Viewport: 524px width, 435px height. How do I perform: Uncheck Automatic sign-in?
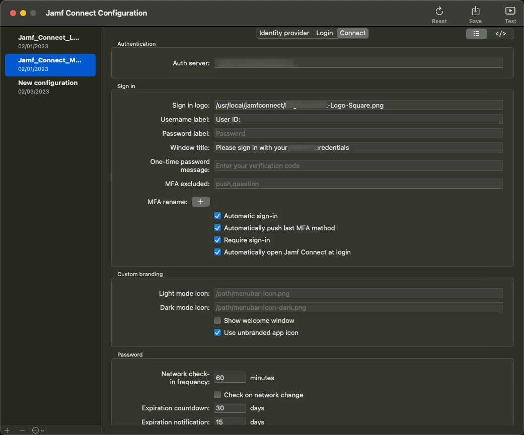pyautogui.click(x=217, y=216)
